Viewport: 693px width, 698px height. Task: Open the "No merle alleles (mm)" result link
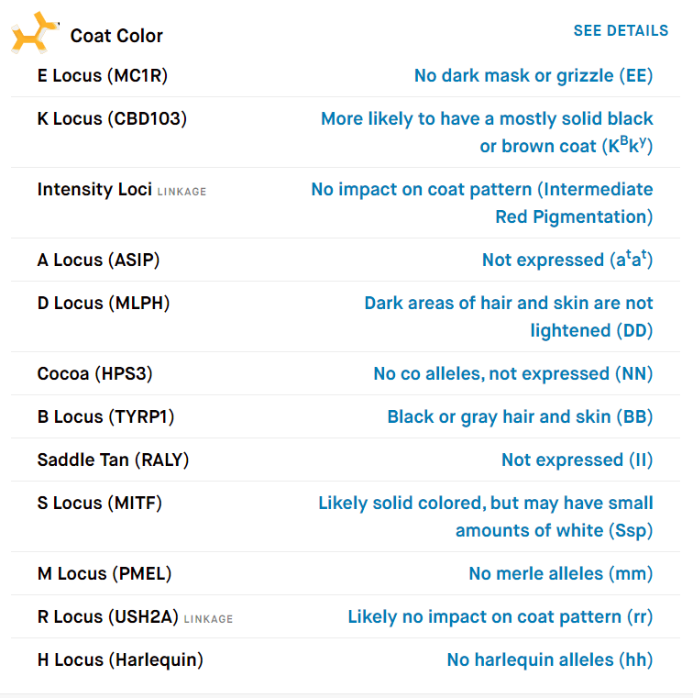[x=560, y=573]
